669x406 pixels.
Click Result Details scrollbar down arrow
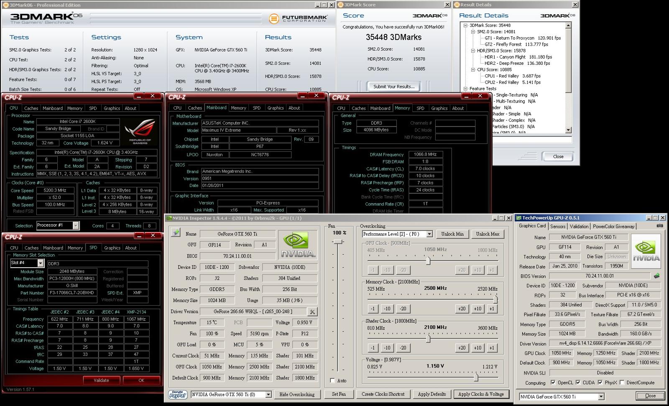tap(568, 130)
